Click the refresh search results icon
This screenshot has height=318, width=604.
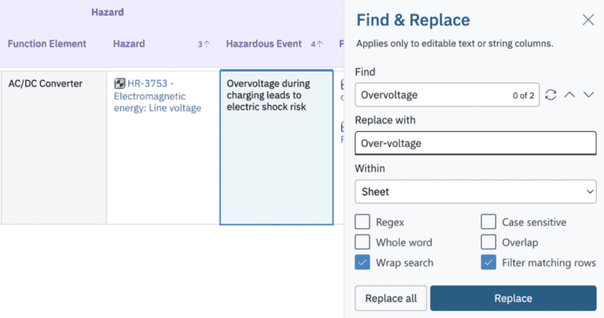(551, 95)
